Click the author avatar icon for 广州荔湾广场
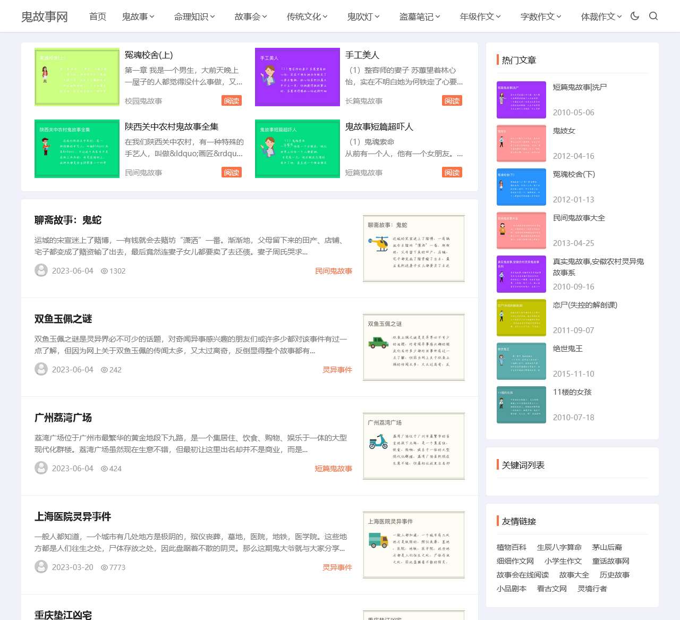Viewport: 680px width, 620px height. 41,468
